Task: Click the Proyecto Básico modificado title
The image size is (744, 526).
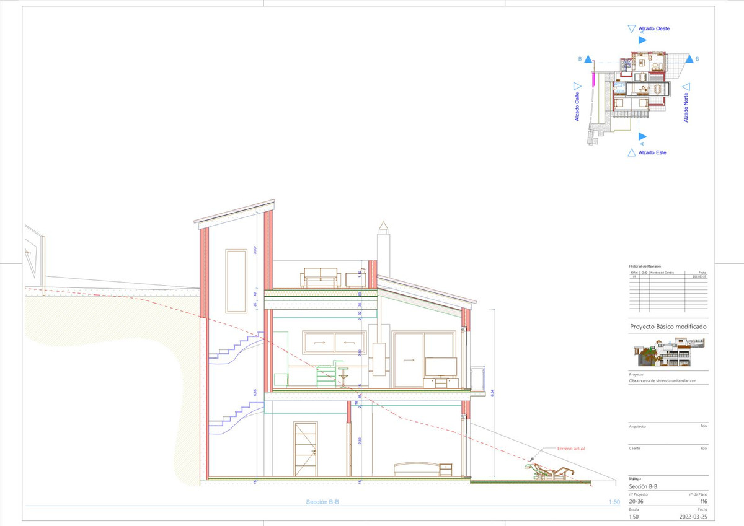Action: coord(668,327)
